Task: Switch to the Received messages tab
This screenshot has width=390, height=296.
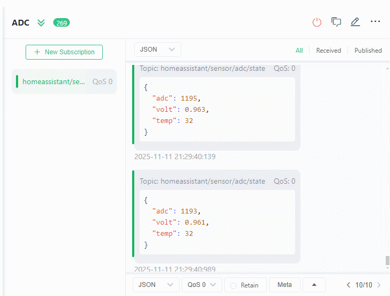Action: (x=328, y=51)
